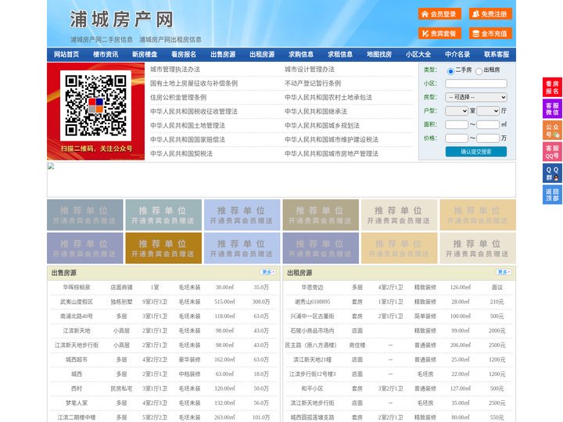Click the 确认提交搜索 search button
The width and height of the screenshot is (563, 422).
476,152
